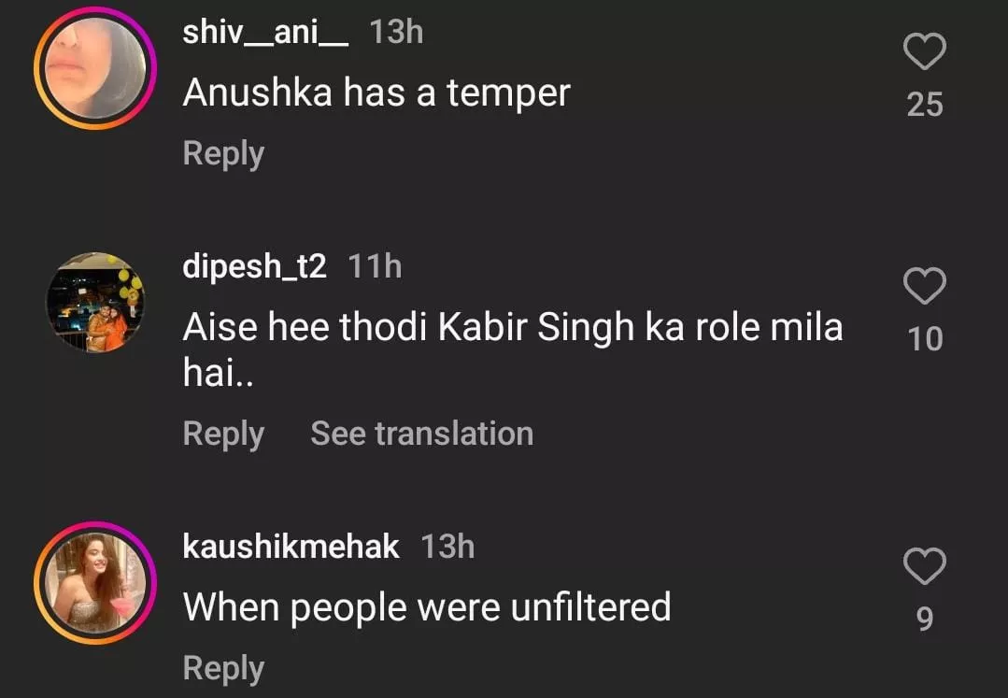Go to kaushikmehak's profile via username
Screen dimensions: 1008x698
(x=291, y=547)
